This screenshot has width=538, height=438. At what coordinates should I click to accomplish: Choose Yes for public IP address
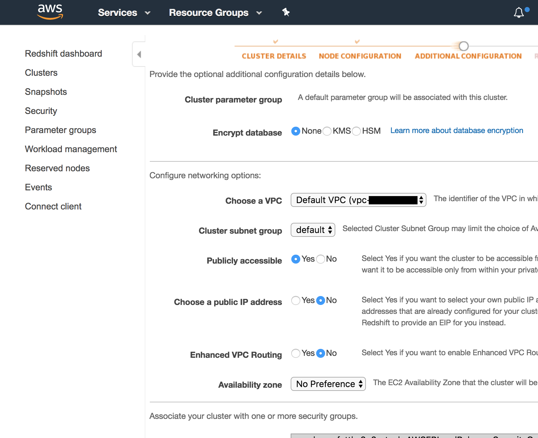point(296,300)
